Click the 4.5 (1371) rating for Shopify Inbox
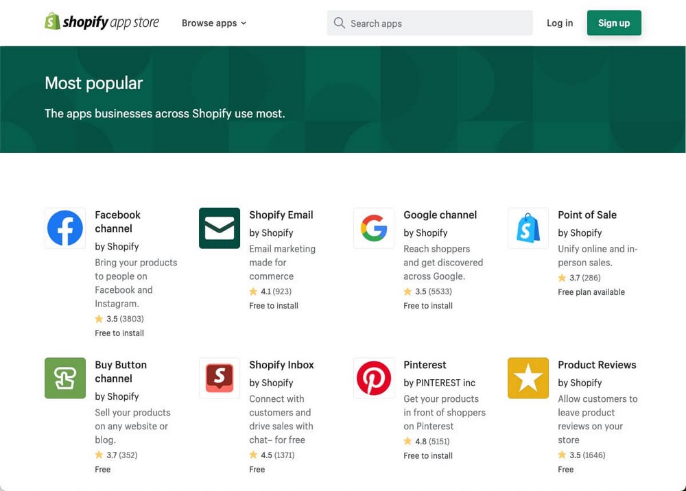This screenshot has height=491, width=686. 272,455
